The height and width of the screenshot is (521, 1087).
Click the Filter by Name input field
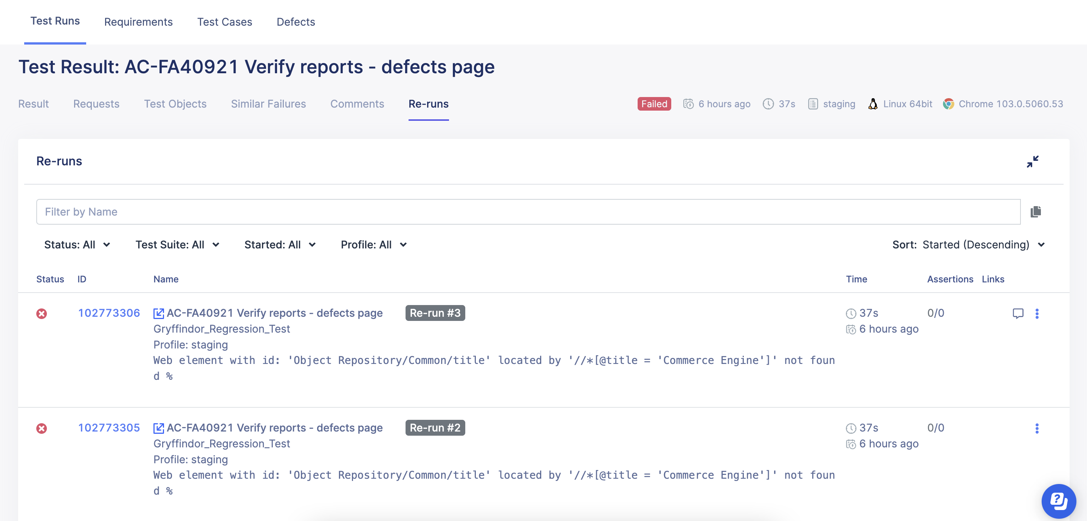point(528,211)
